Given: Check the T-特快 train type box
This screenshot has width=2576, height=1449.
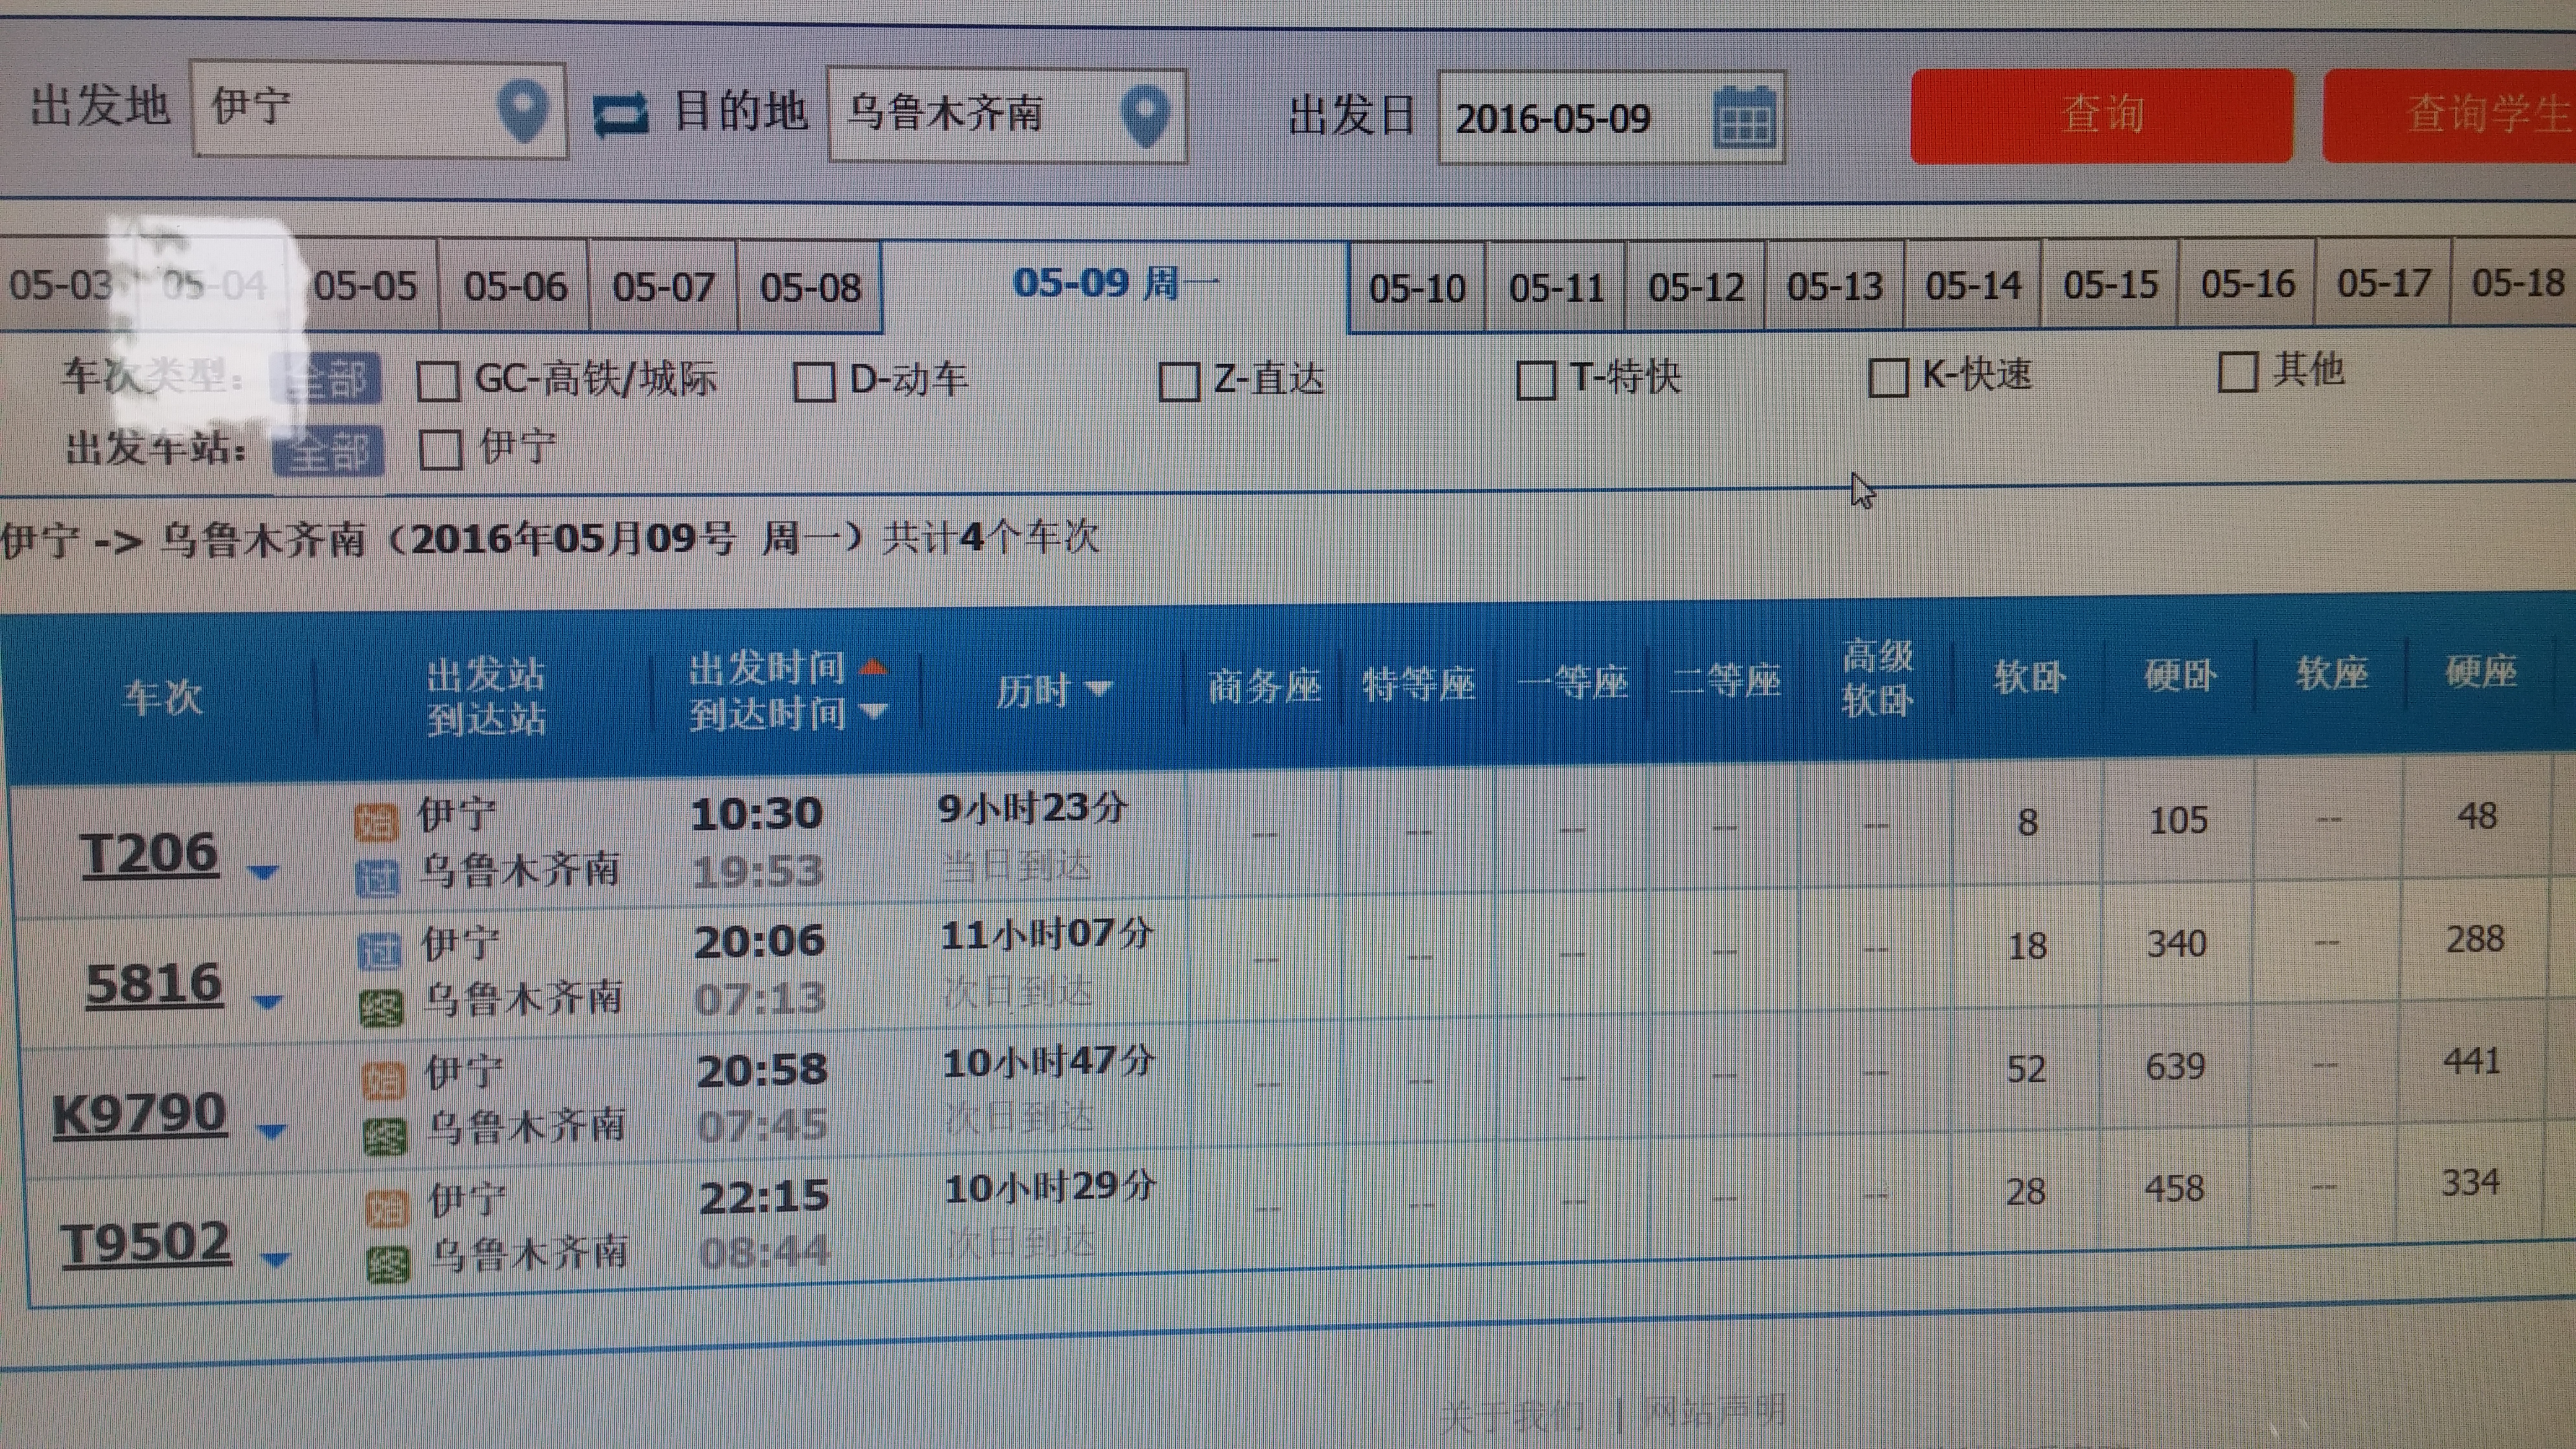Looking at the screenshot, I should coord(1537,379).
